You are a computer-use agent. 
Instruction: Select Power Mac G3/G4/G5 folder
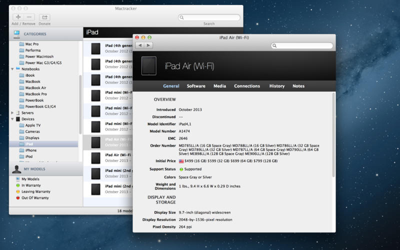pyautogui.click(x=43, y=63)
